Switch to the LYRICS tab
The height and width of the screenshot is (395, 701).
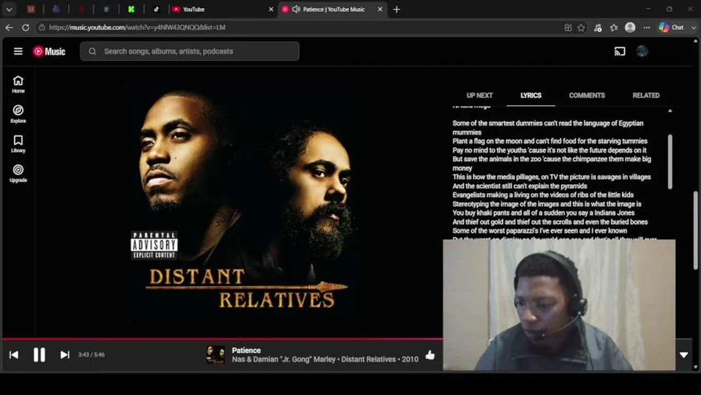(x=530, y=95)
